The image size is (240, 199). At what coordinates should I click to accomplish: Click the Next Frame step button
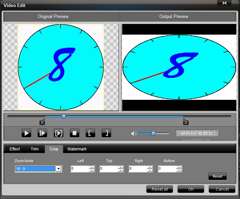click(42, 133)
